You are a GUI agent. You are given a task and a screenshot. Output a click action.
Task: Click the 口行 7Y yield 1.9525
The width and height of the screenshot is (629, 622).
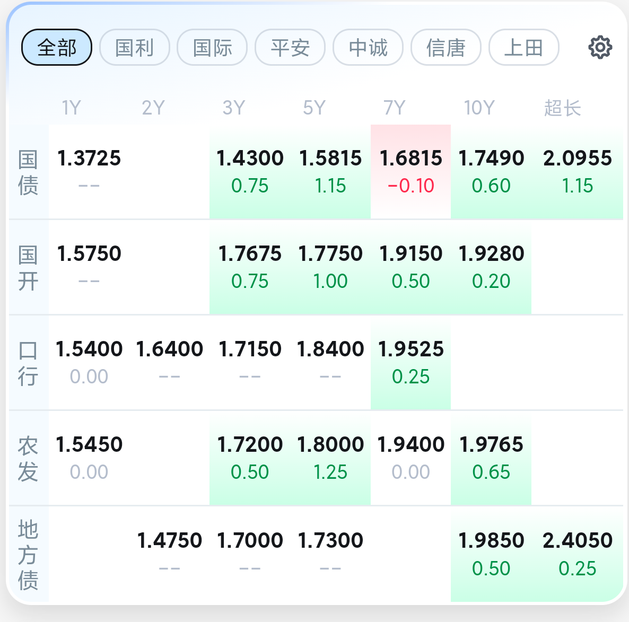point(410,349)
